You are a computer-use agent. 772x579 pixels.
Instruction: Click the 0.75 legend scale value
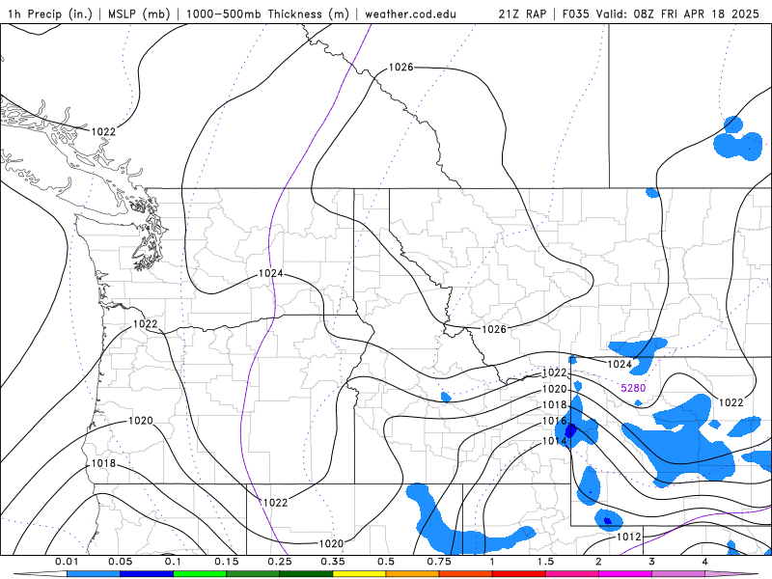coord(439,562)
